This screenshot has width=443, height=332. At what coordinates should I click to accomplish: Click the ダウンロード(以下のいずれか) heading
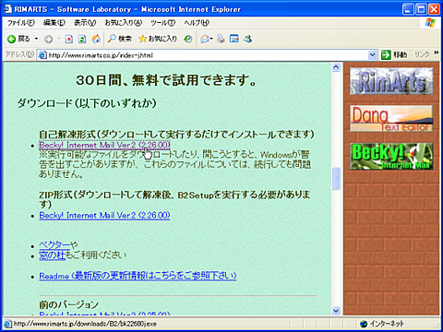click(87, 103)
